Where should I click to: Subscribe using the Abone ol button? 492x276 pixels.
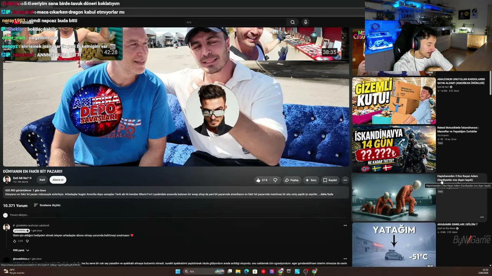click(x=58, y=180)
